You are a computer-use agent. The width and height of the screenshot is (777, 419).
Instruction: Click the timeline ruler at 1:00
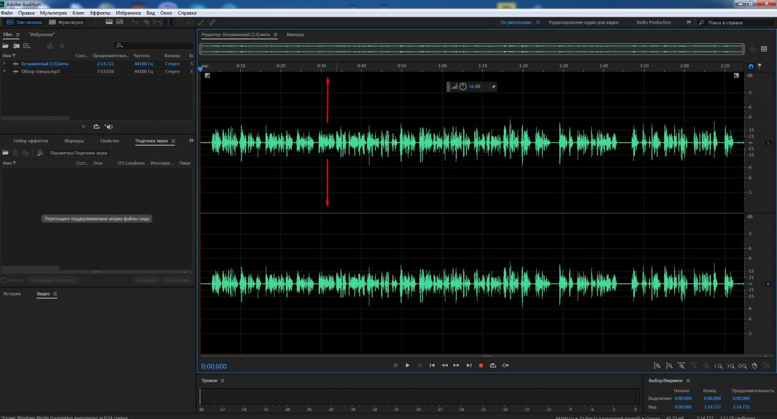pyautogui.click(x=443, y=66)
